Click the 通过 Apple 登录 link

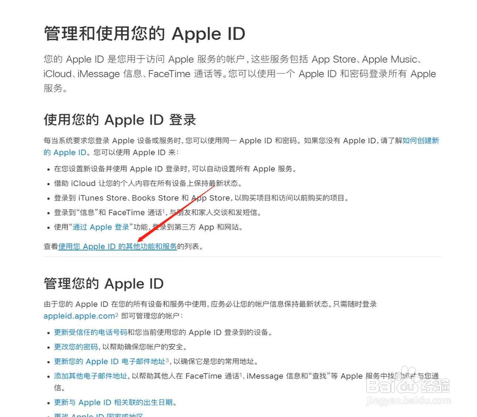tap(101, 227)
